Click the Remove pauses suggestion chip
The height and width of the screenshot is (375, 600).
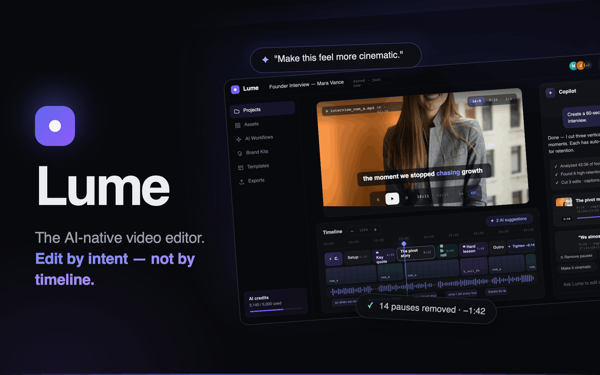(576, 257)
